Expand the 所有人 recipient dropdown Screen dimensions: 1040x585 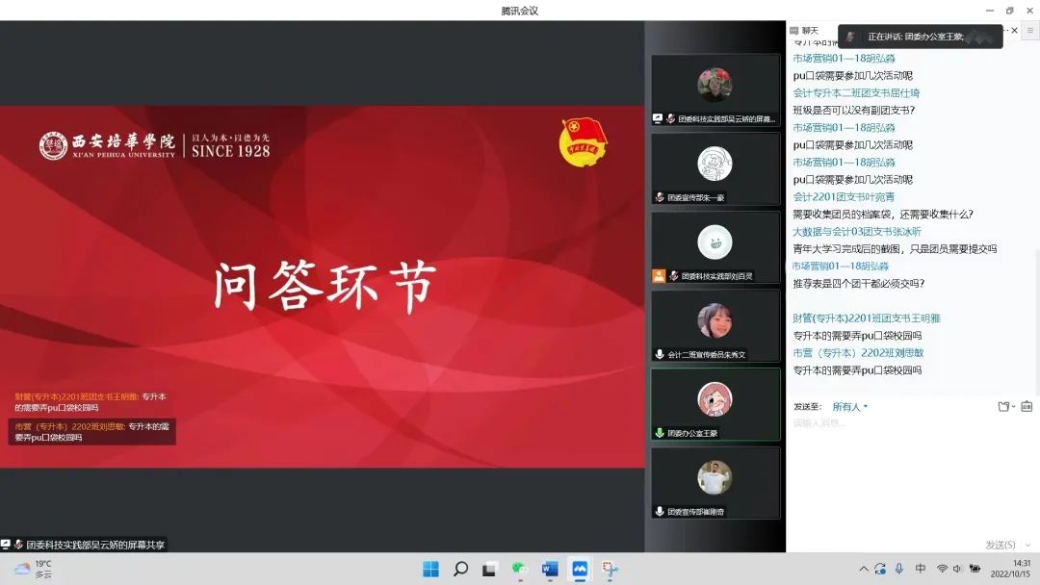coord(850,407)
